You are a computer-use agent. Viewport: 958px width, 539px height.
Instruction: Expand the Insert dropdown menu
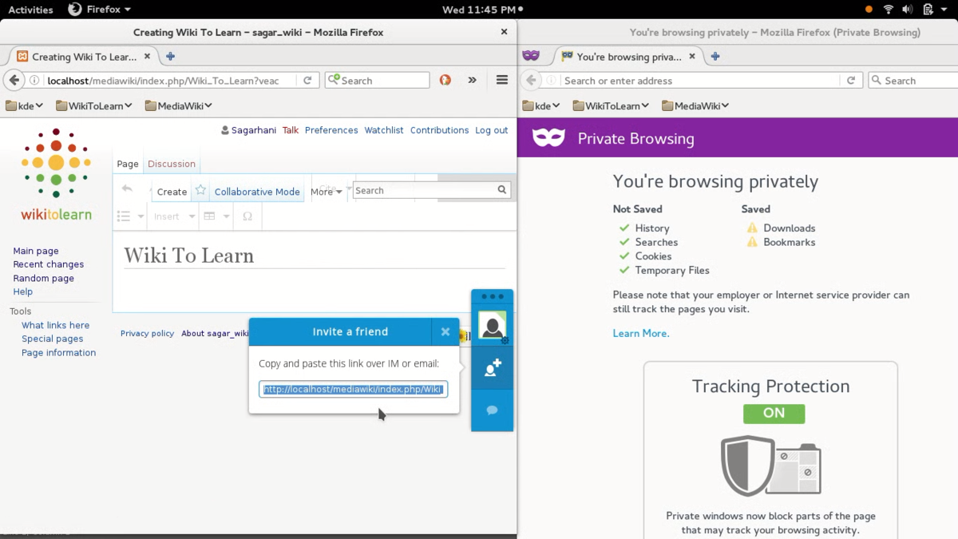173,216
